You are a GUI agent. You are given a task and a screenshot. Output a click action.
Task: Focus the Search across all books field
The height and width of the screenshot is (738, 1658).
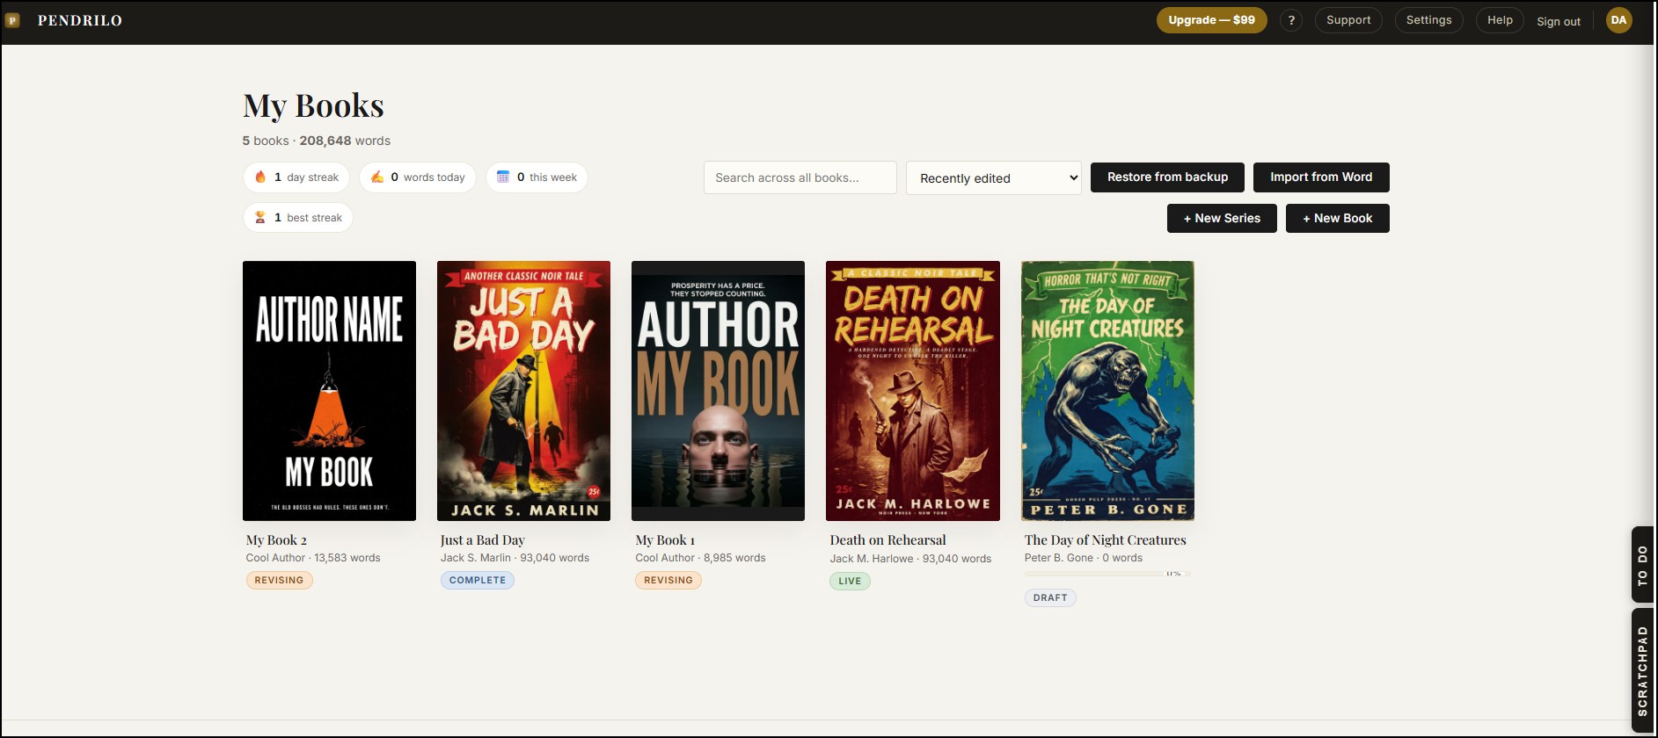coord(800,177)
